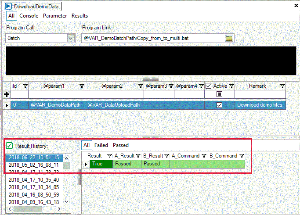The height and width of the screenshot is (215, 300).
Task: Click the plus icon to add row
Action: pyautogui.click(x=7, y=94)
